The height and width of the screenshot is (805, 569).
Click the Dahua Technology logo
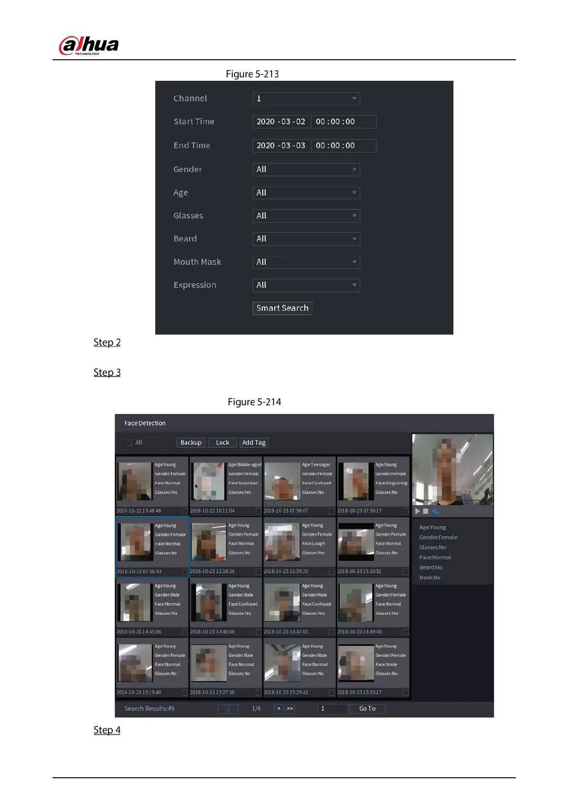coord(88,45)
